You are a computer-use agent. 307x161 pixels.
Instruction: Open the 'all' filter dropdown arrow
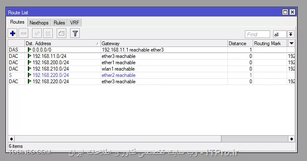click(x=291, y=34)
